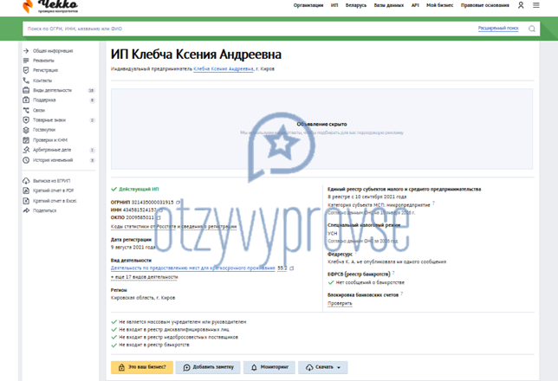
Task: Open the activity code 55.2 link
Action: click(x=282, y=268)
